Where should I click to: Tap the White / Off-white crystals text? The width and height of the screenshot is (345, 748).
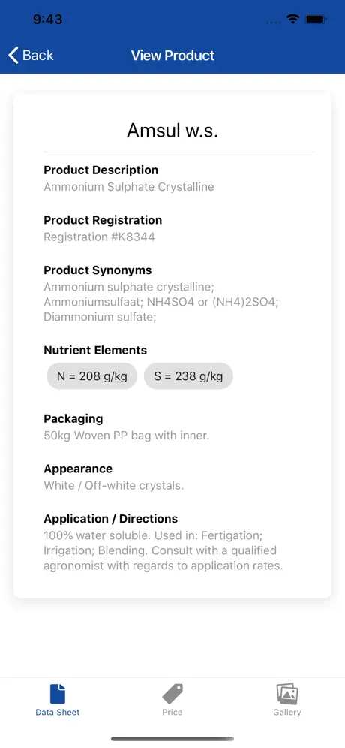click(x=113, y=485)
